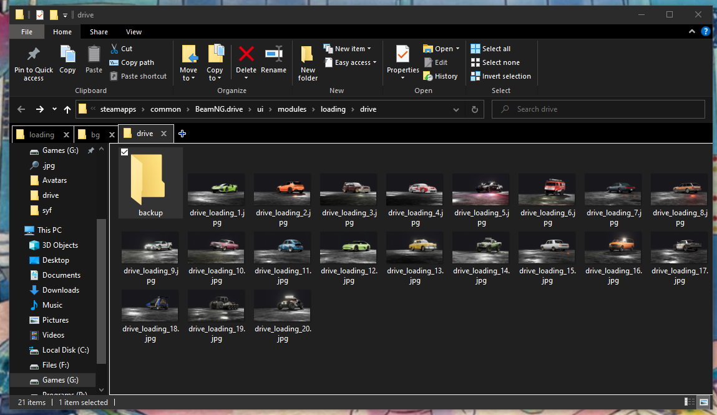Click the Paste icon in Clipboard group
This screenshot has width=717, height=415.
(94, 55)
